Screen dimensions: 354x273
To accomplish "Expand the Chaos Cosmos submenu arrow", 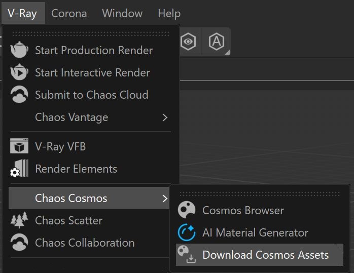I will point(165,199).
